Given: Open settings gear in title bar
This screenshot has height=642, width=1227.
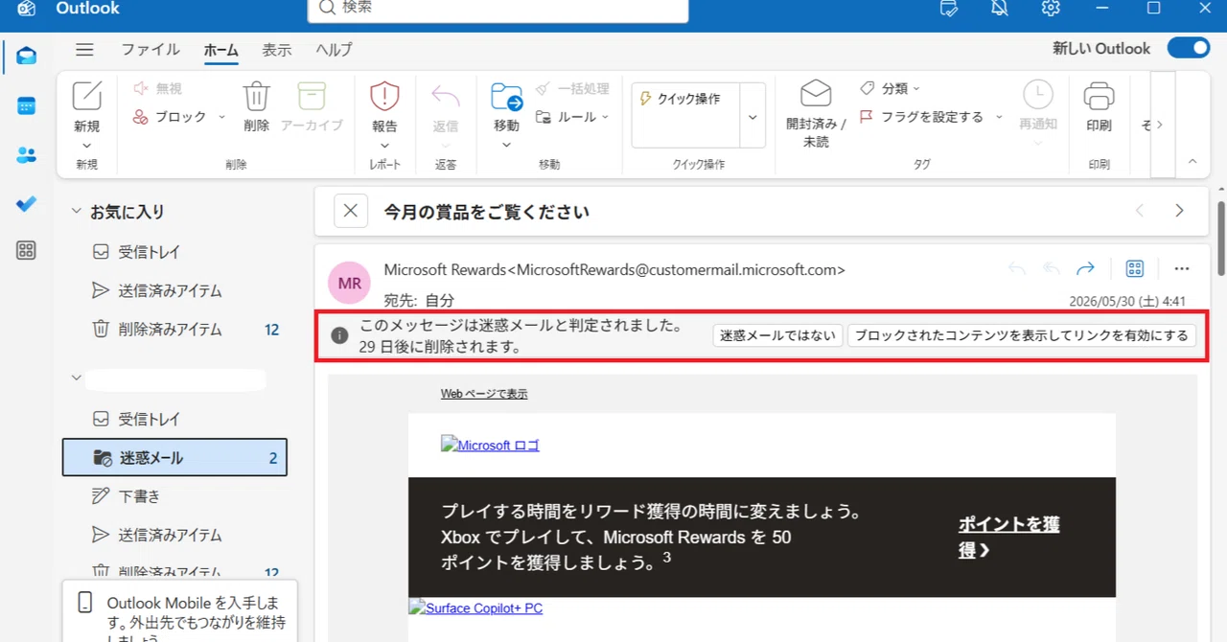Looking at the screenshot, I should click(x=1051, y=8).
